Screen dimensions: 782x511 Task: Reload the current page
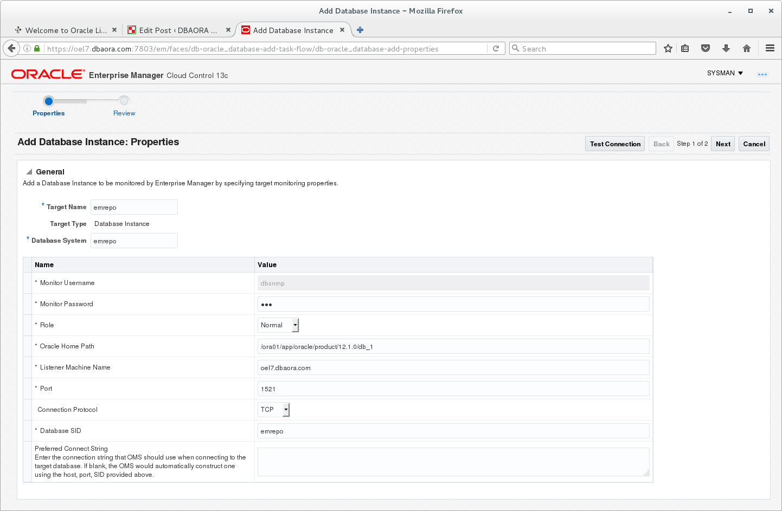pyautogui.click(x=496, y=48)
